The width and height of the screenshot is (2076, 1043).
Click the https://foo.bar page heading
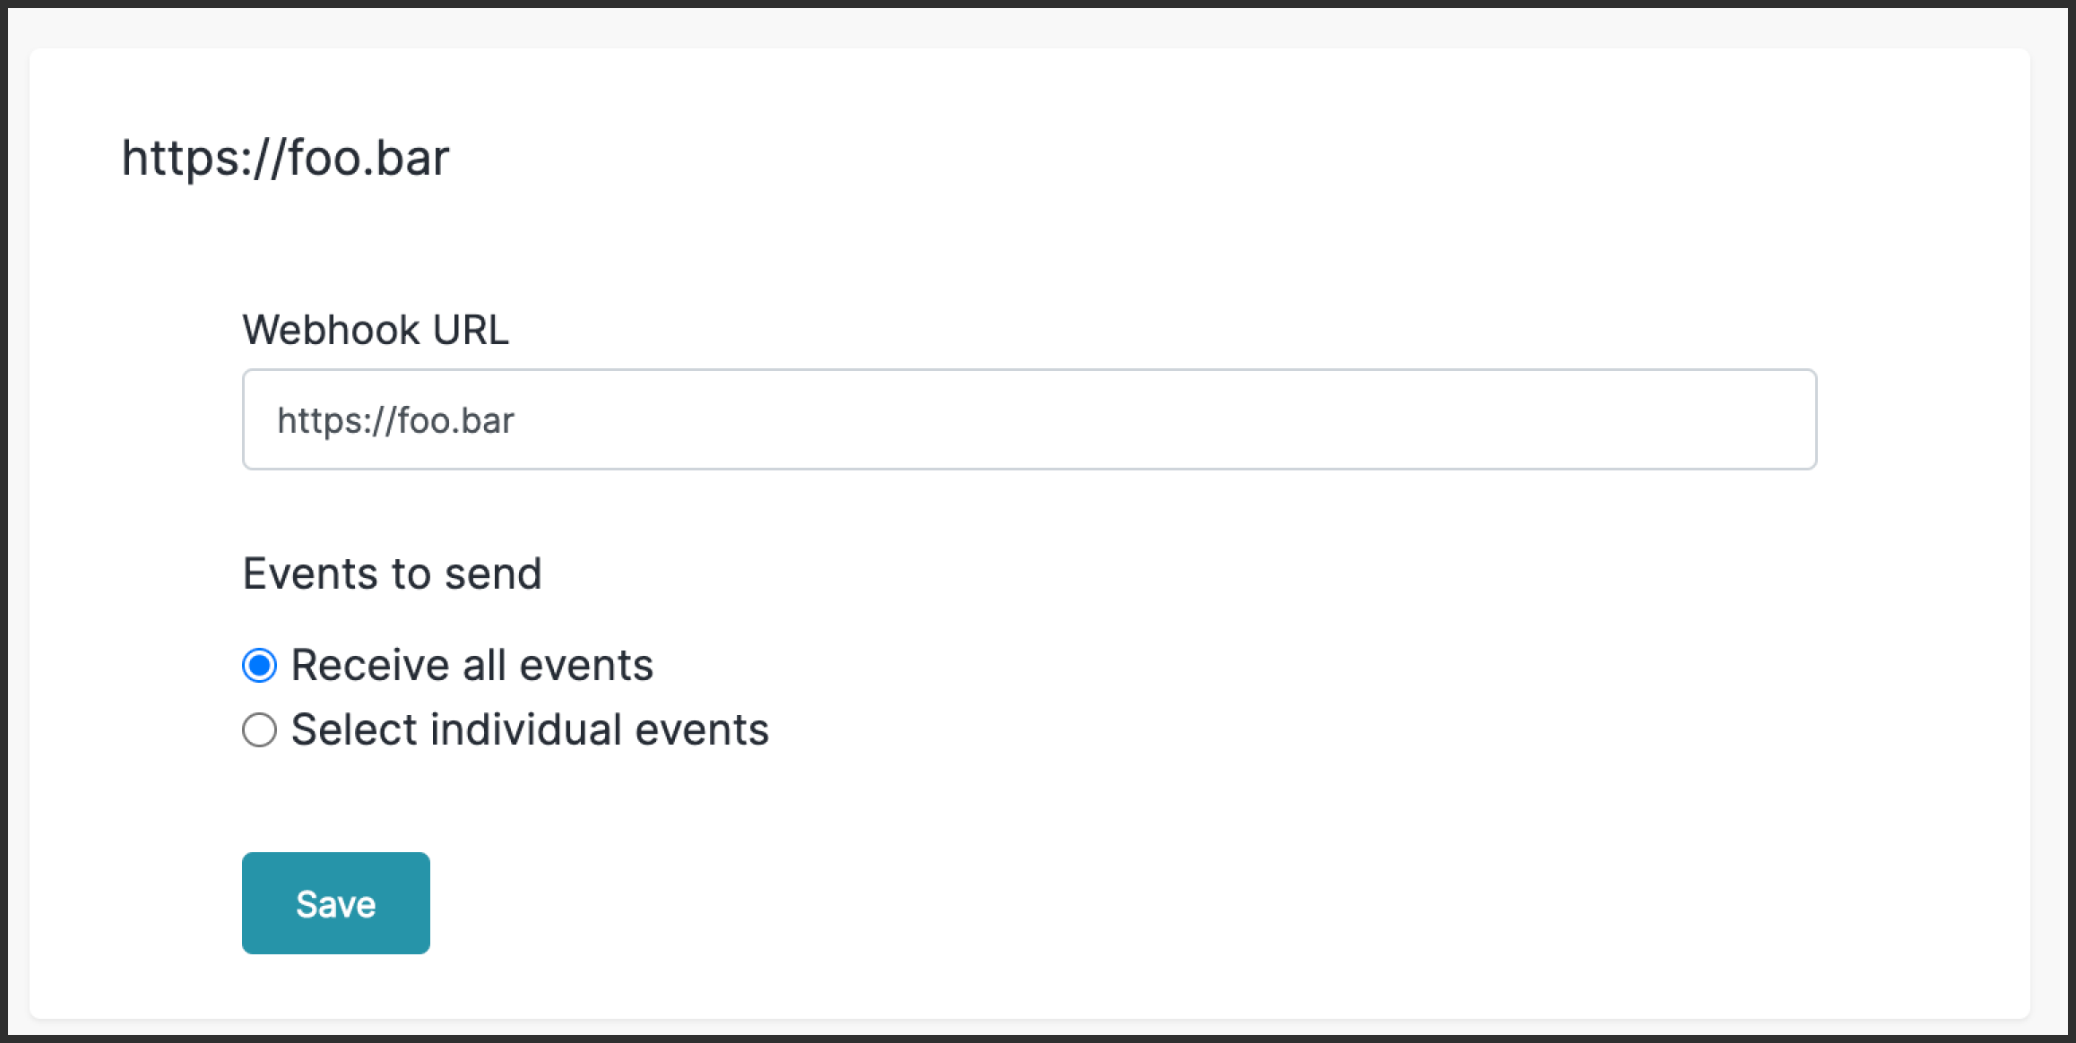point(285,159)
